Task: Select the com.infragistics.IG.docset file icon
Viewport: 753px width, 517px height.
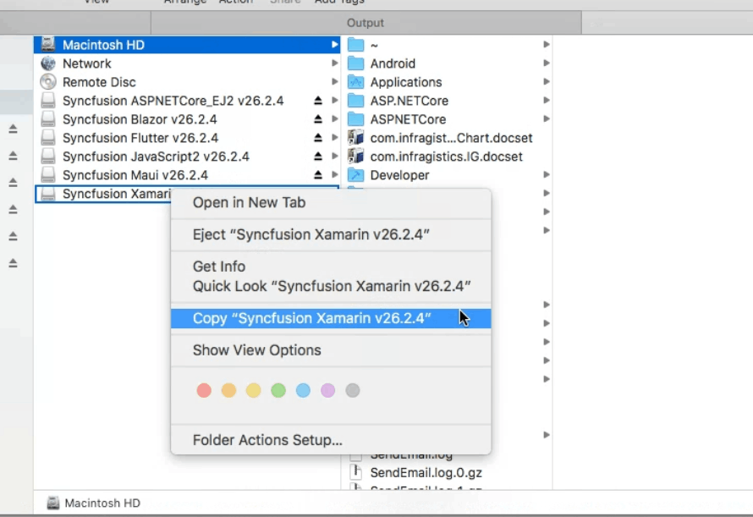Action: (355, 157)
